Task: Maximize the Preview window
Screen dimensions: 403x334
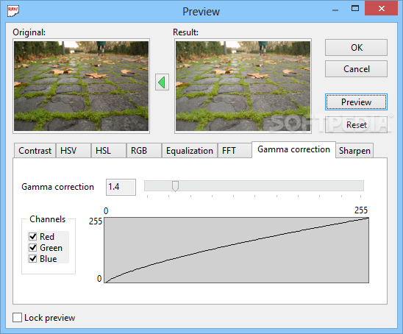Action: [355, 9]
